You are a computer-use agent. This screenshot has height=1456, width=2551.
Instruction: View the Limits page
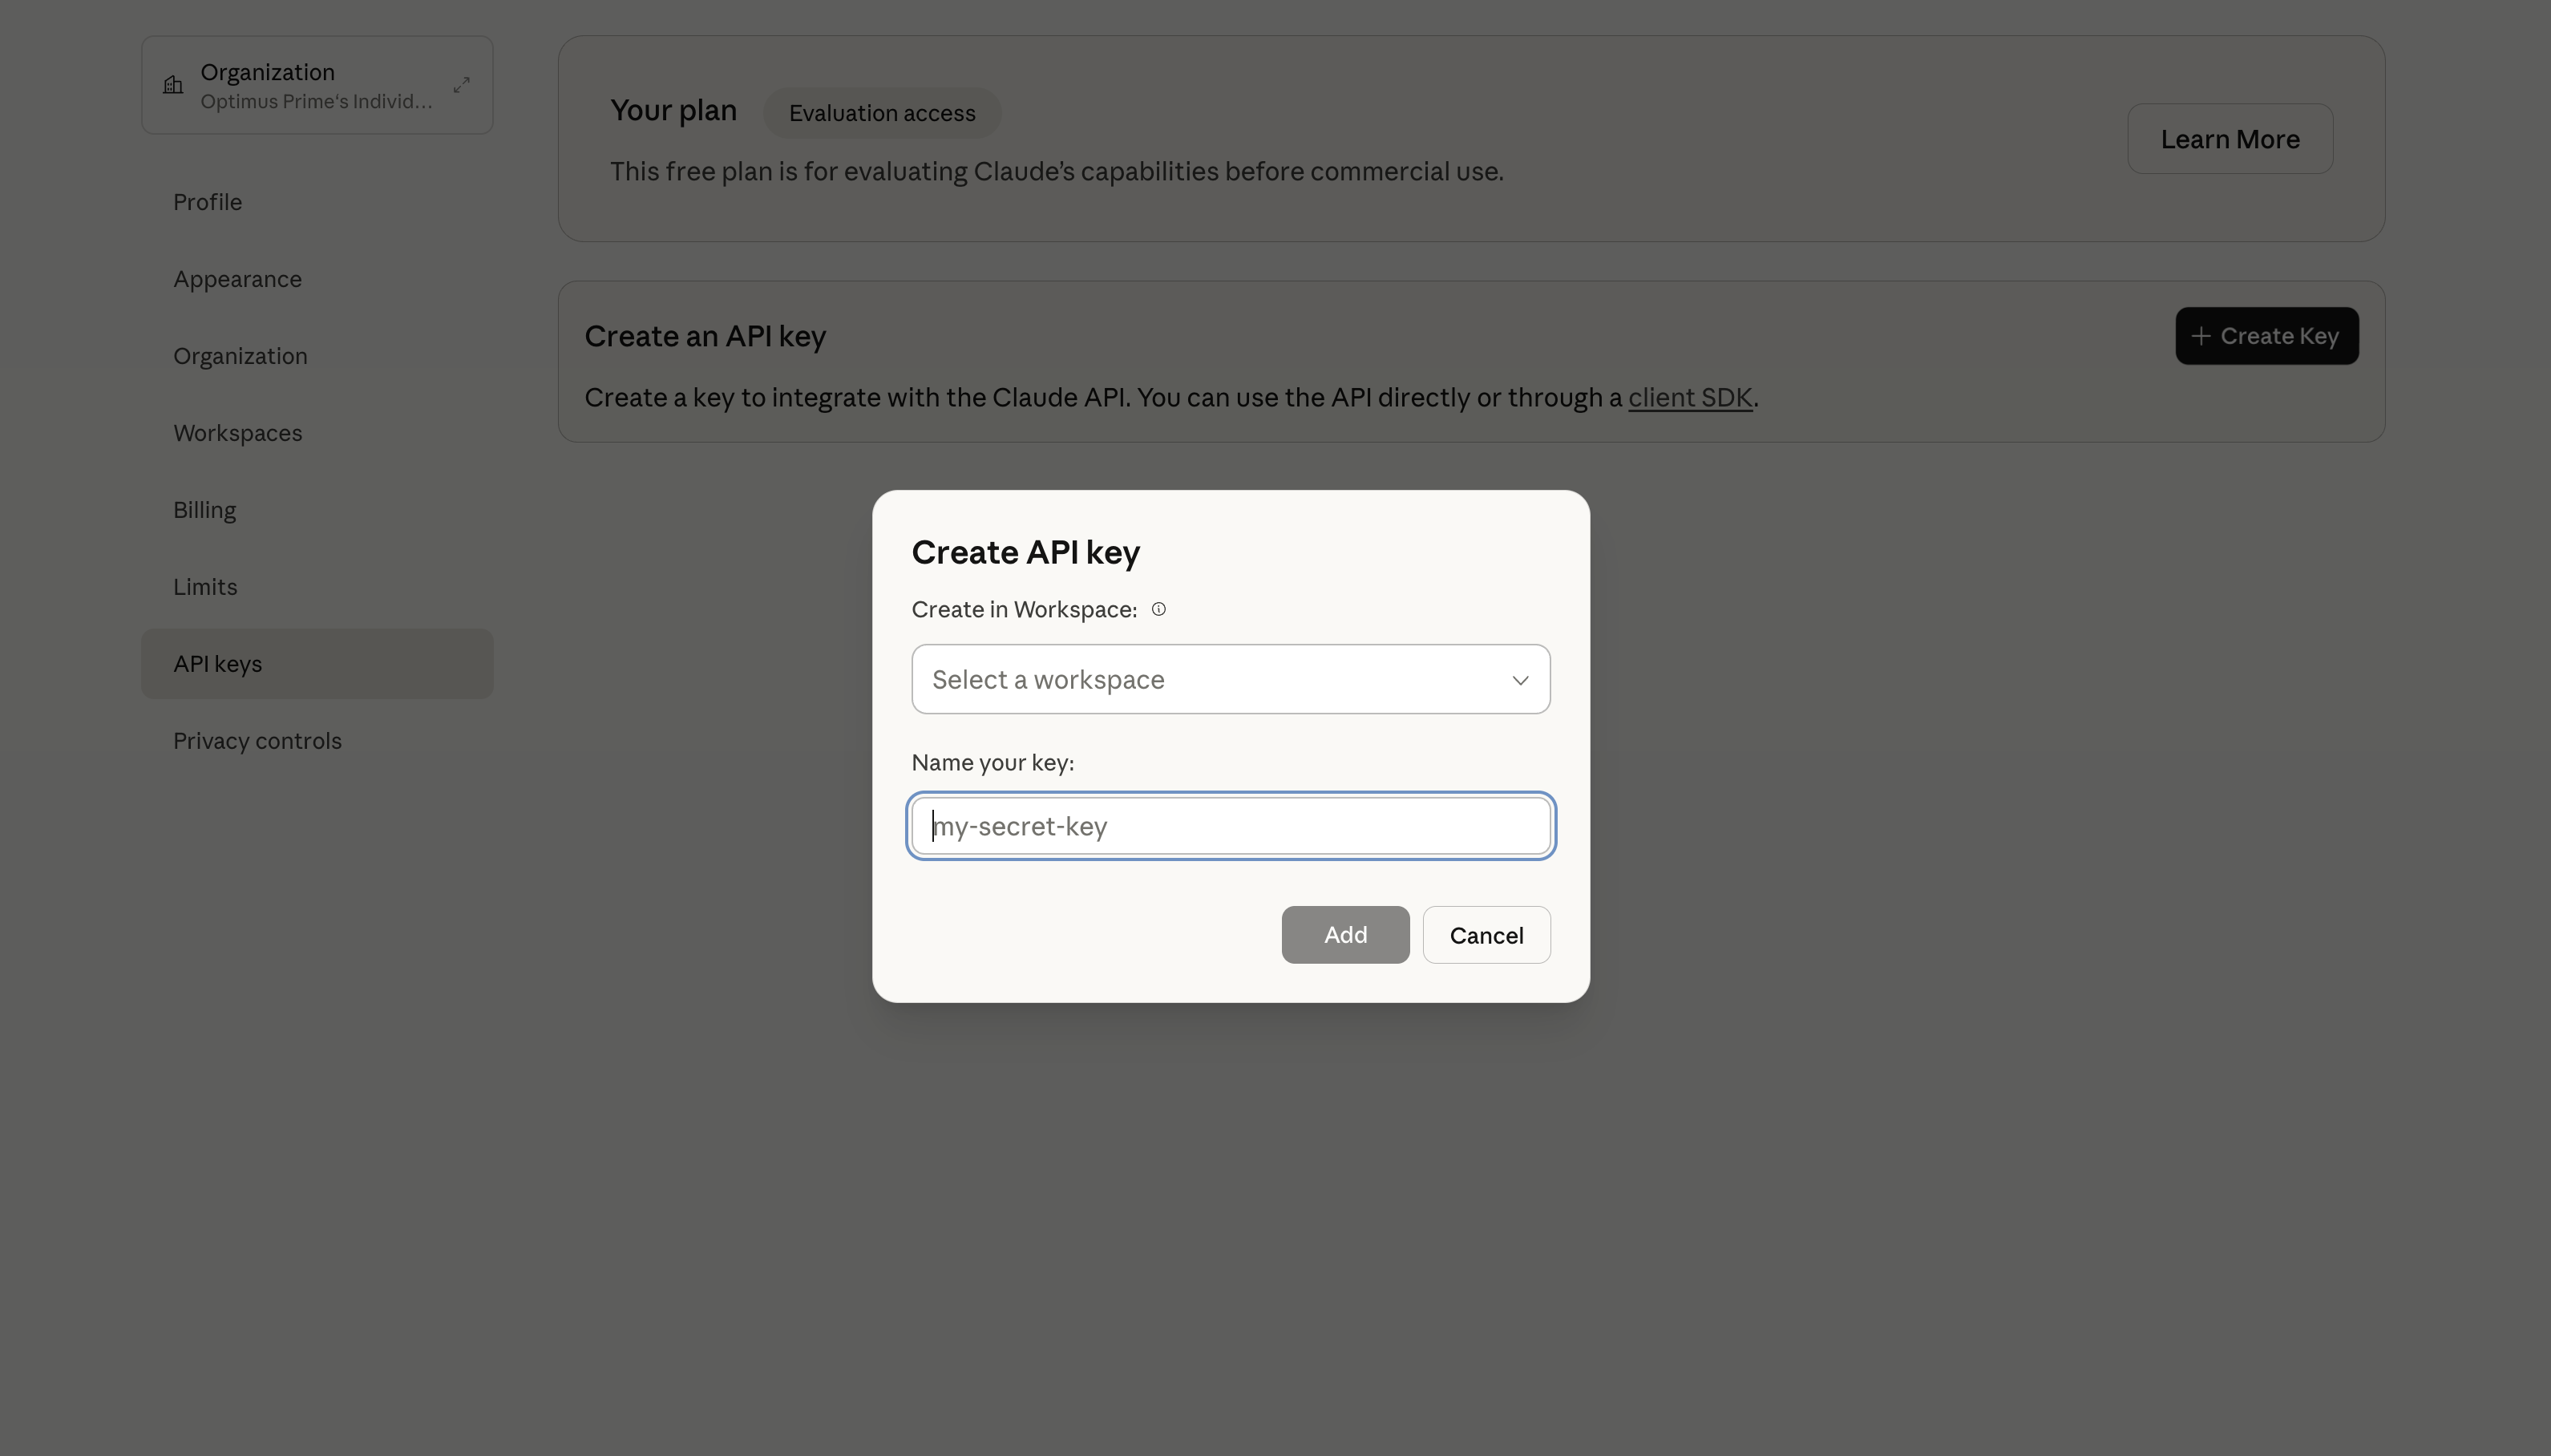pyautogui.click(x=206, y=587)
